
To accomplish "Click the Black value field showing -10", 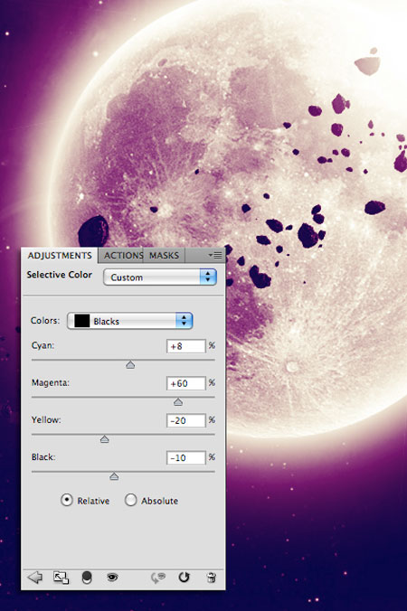I will (186, 458).
